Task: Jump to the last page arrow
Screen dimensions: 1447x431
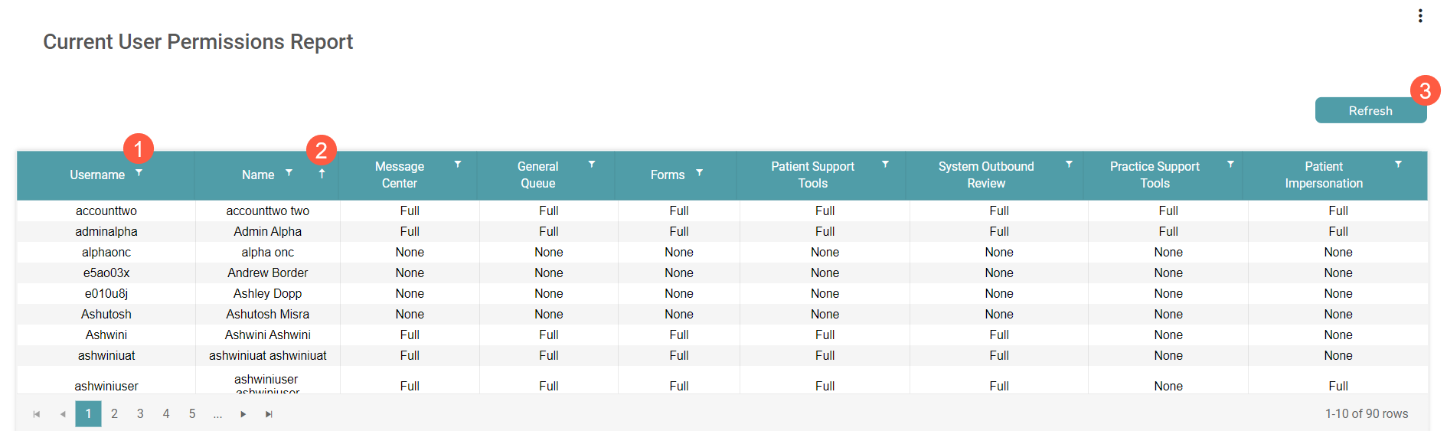Action: click(269, 414)
